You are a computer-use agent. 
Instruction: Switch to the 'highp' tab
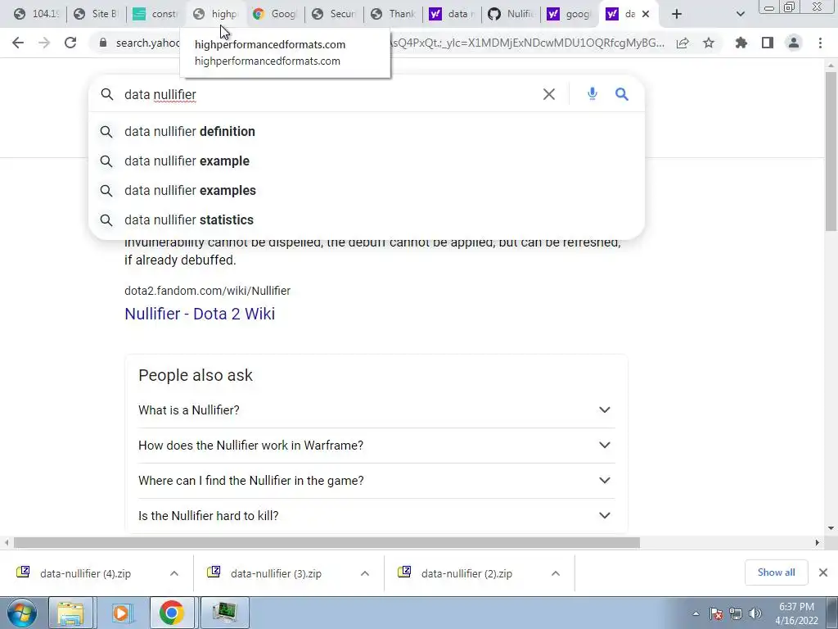coord(215,14)
